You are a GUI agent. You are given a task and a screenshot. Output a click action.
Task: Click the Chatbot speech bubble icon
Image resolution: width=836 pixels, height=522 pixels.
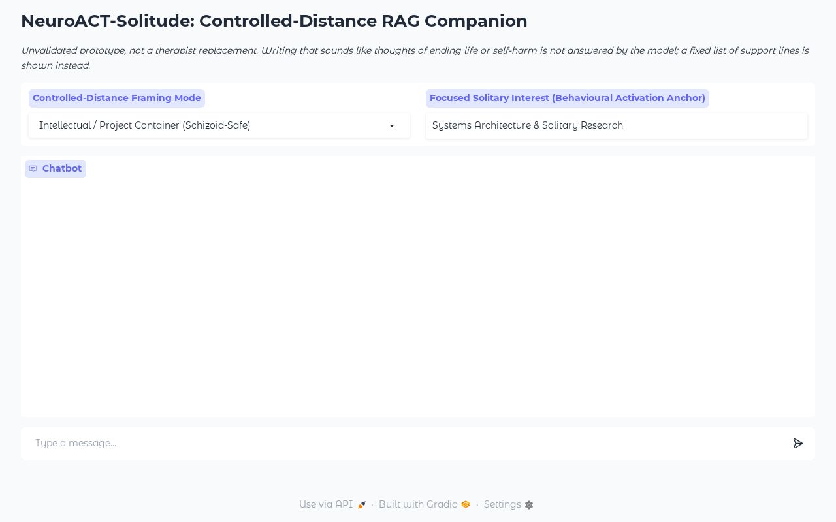[33, 169]
